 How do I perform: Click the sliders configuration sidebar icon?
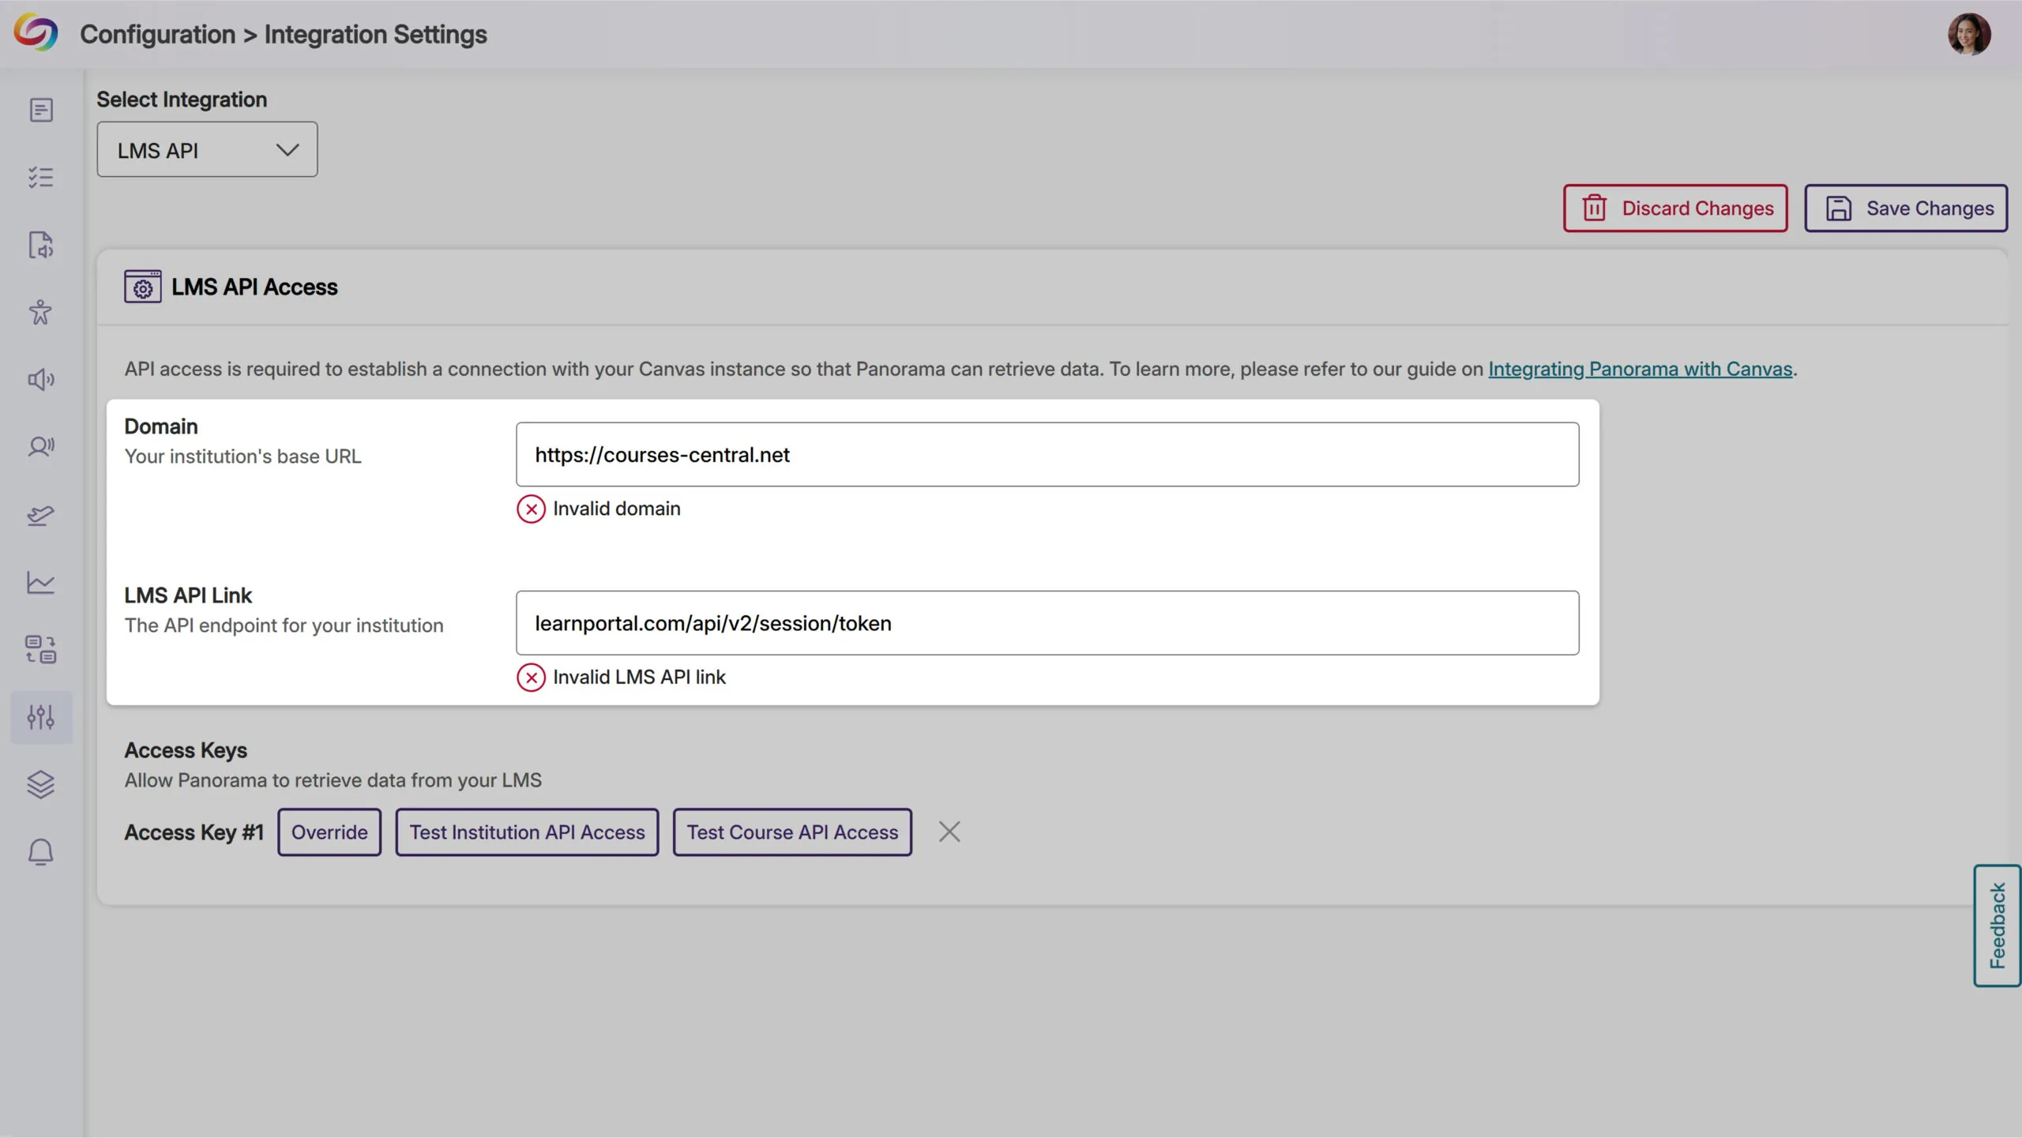[x=41, y=717]
